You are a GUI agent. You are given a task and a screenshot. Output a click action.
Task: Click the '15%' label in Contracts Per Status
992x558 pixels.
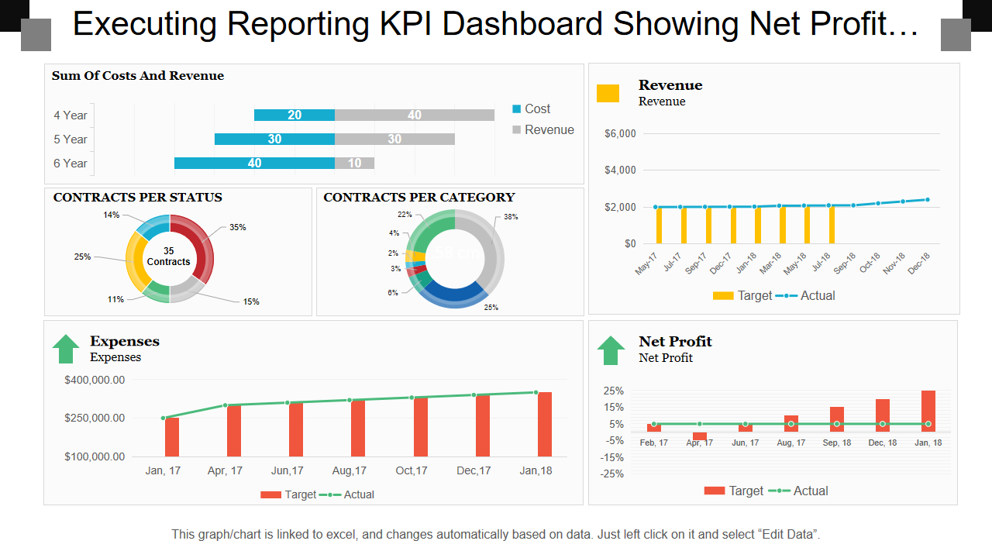click(x=251, y=301)
